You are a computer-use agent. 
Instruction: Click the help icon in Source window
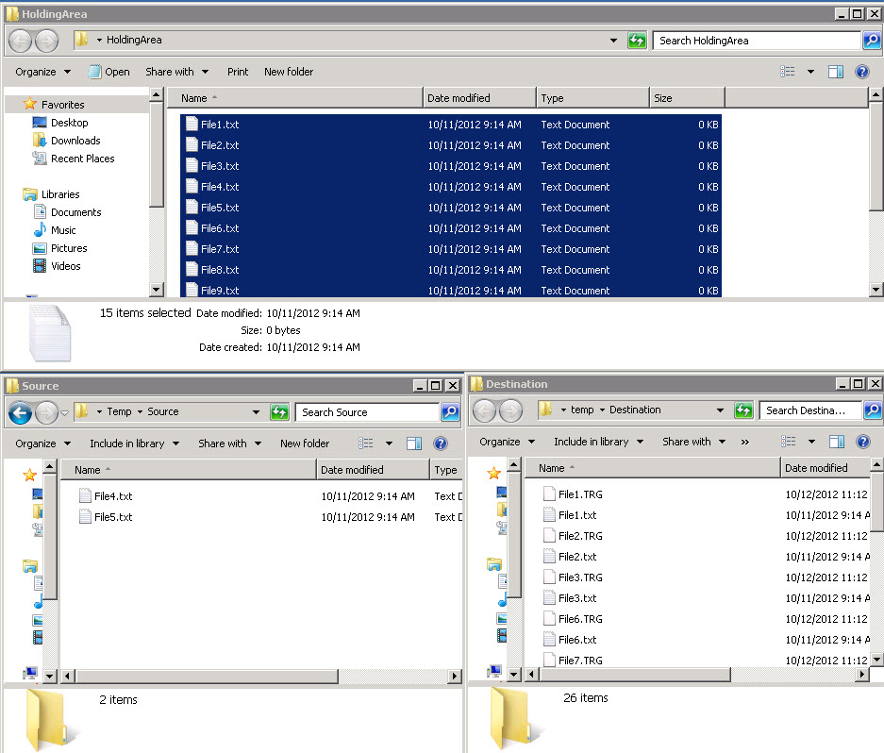tap(440, 443)
